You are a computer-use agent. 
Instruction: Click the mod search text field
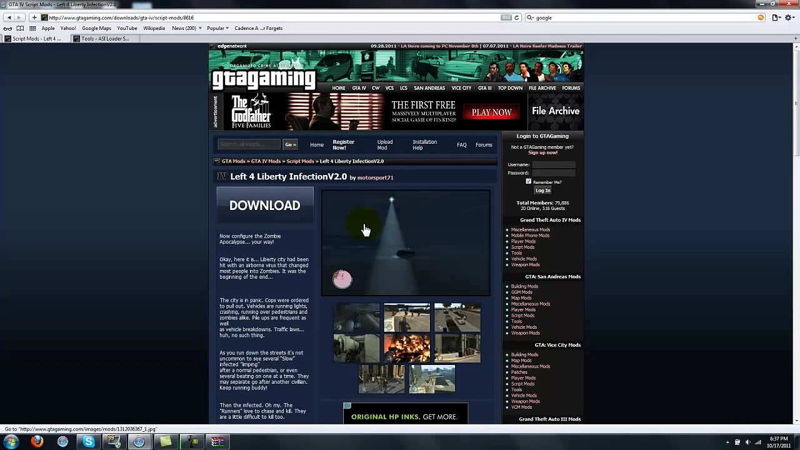[x=249, y=144]
